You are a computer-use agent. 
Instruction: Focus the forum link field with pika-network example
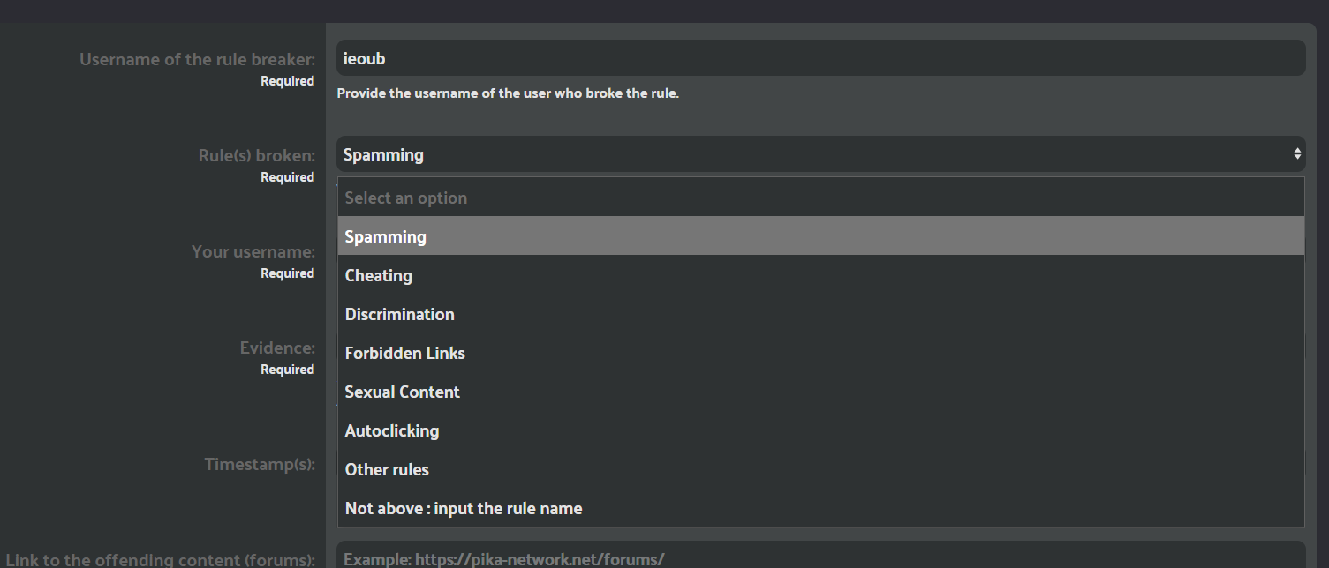coord(819,558)
